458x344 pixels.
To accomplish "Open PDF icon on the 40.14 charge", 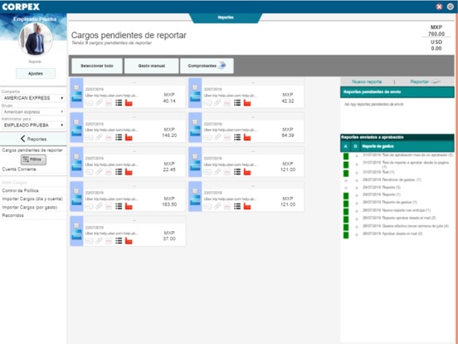I will (x=109, y=103).
